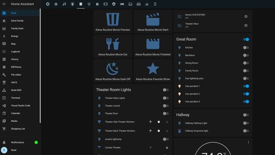Open the History panel
275x155 pixels.
click(x=20, y=59)
